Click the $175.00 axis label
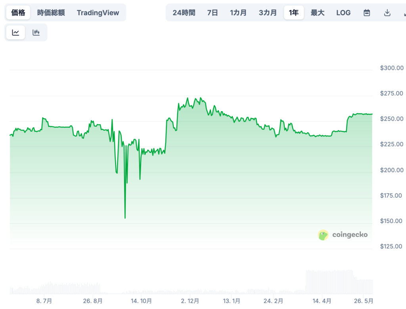Screen dimensions: 406x309 coord(391,195)
